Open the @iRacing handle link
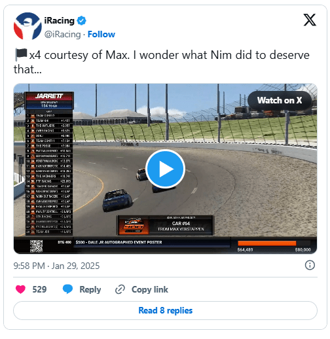Image resolution: width=330 pixels, height=339 pixels. click(x=63, y=34)
